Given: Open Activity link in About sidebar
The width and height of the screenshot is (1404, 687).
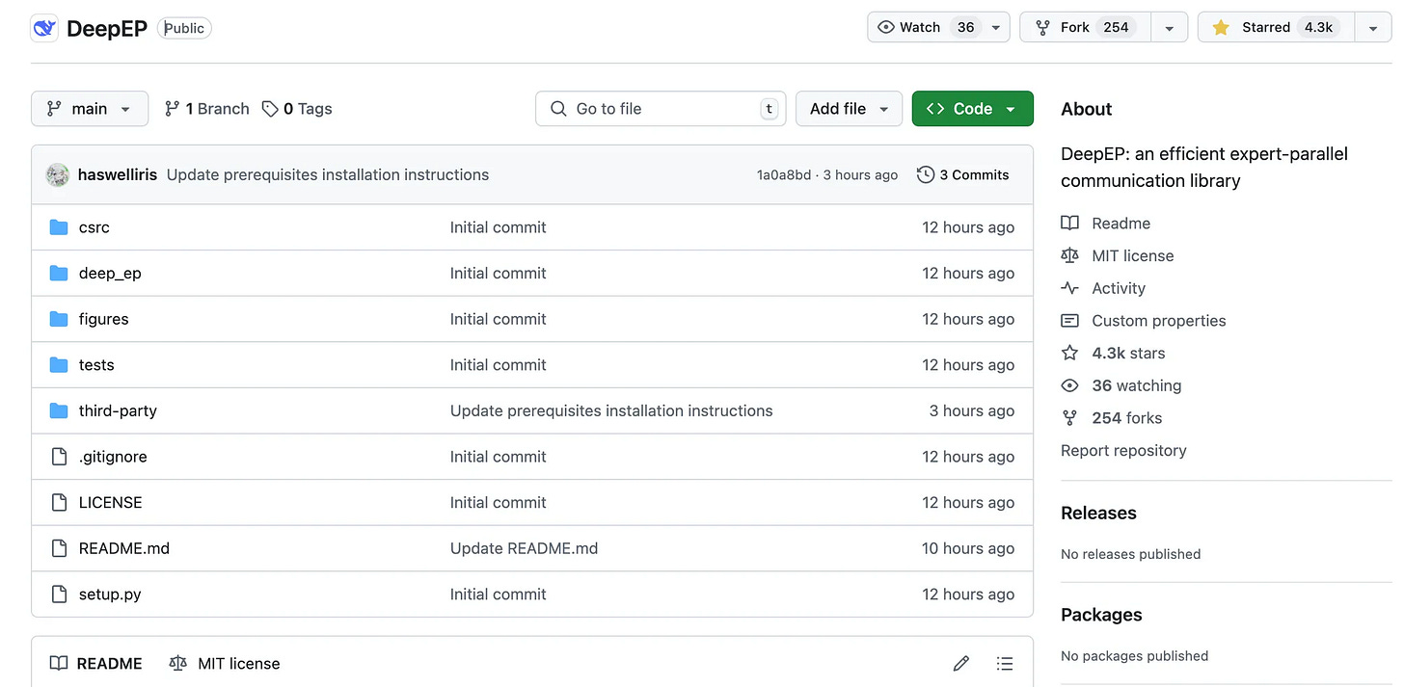Looking at the screenshot, I should 1119,288.
